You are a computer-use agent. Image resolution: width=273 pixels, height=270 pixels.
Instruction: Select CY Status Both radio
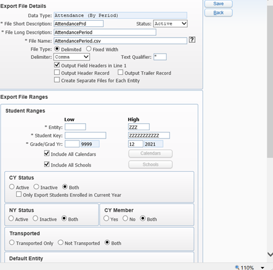click(x=65, y=187)
